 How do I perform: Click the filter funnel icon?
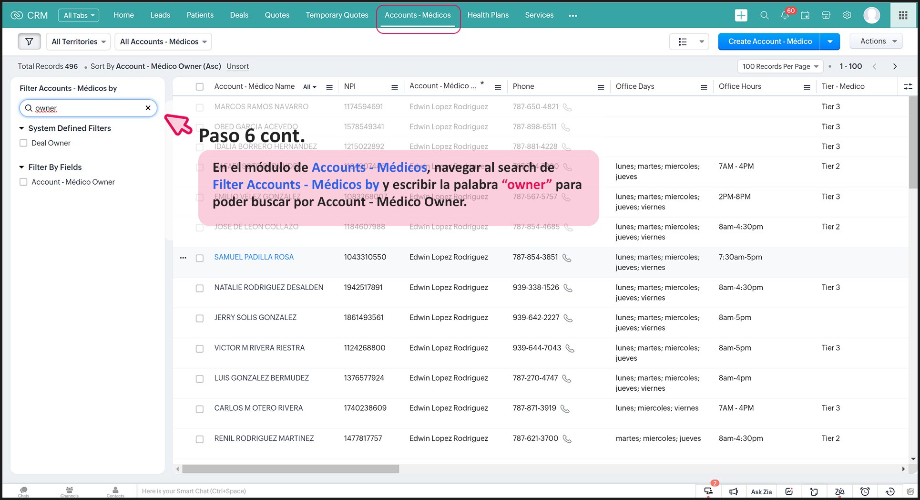click(29, 42)
